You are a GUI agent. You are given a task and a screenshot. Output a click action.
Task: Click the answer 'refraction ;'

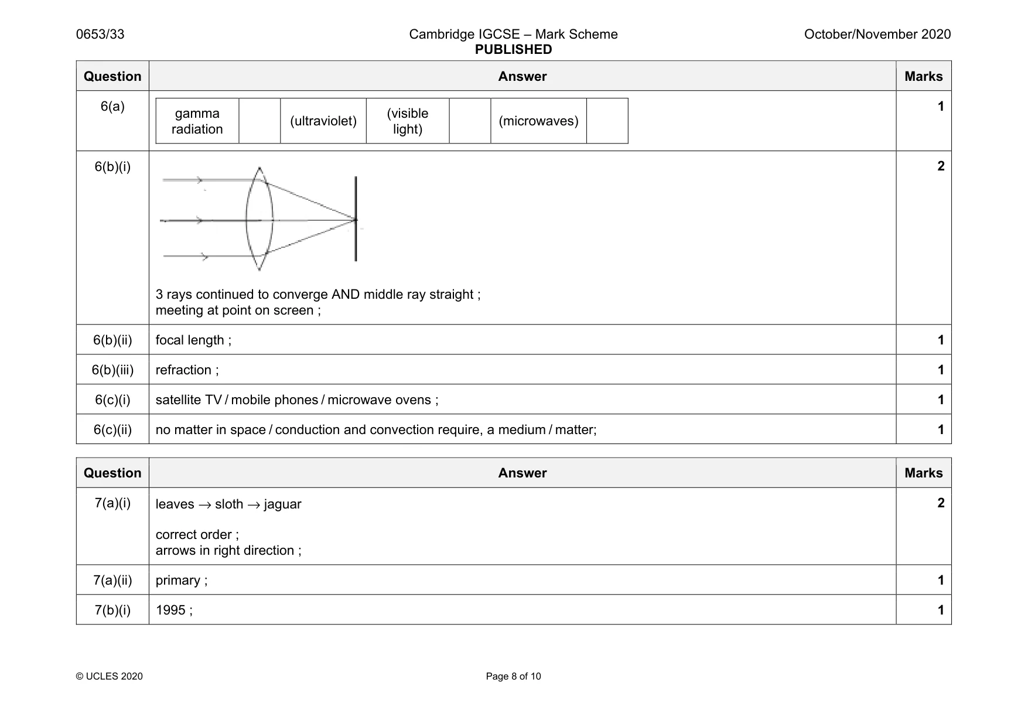point(187,370)
